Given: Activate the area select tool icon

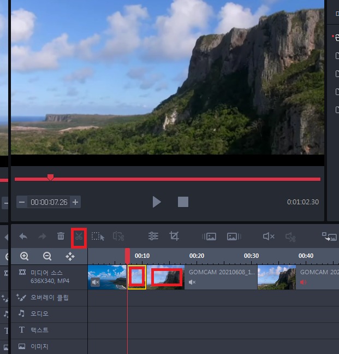Looking at the screenshot, I should (98, 237).
